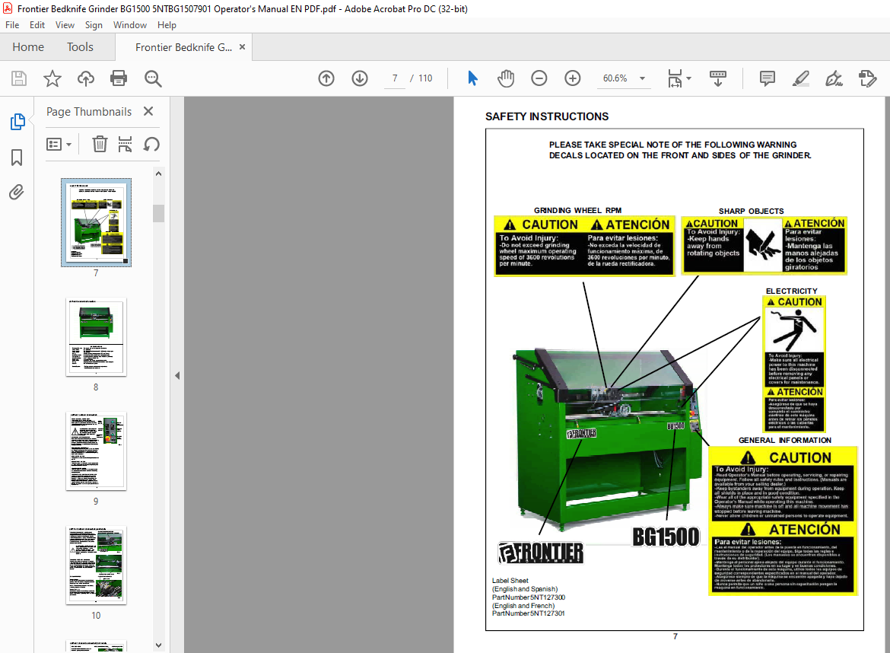The width and height of the screenshot is (890, 653).
Task: Select the Highlight text tool
Action: pyautogui.click(x=800, y=78)
